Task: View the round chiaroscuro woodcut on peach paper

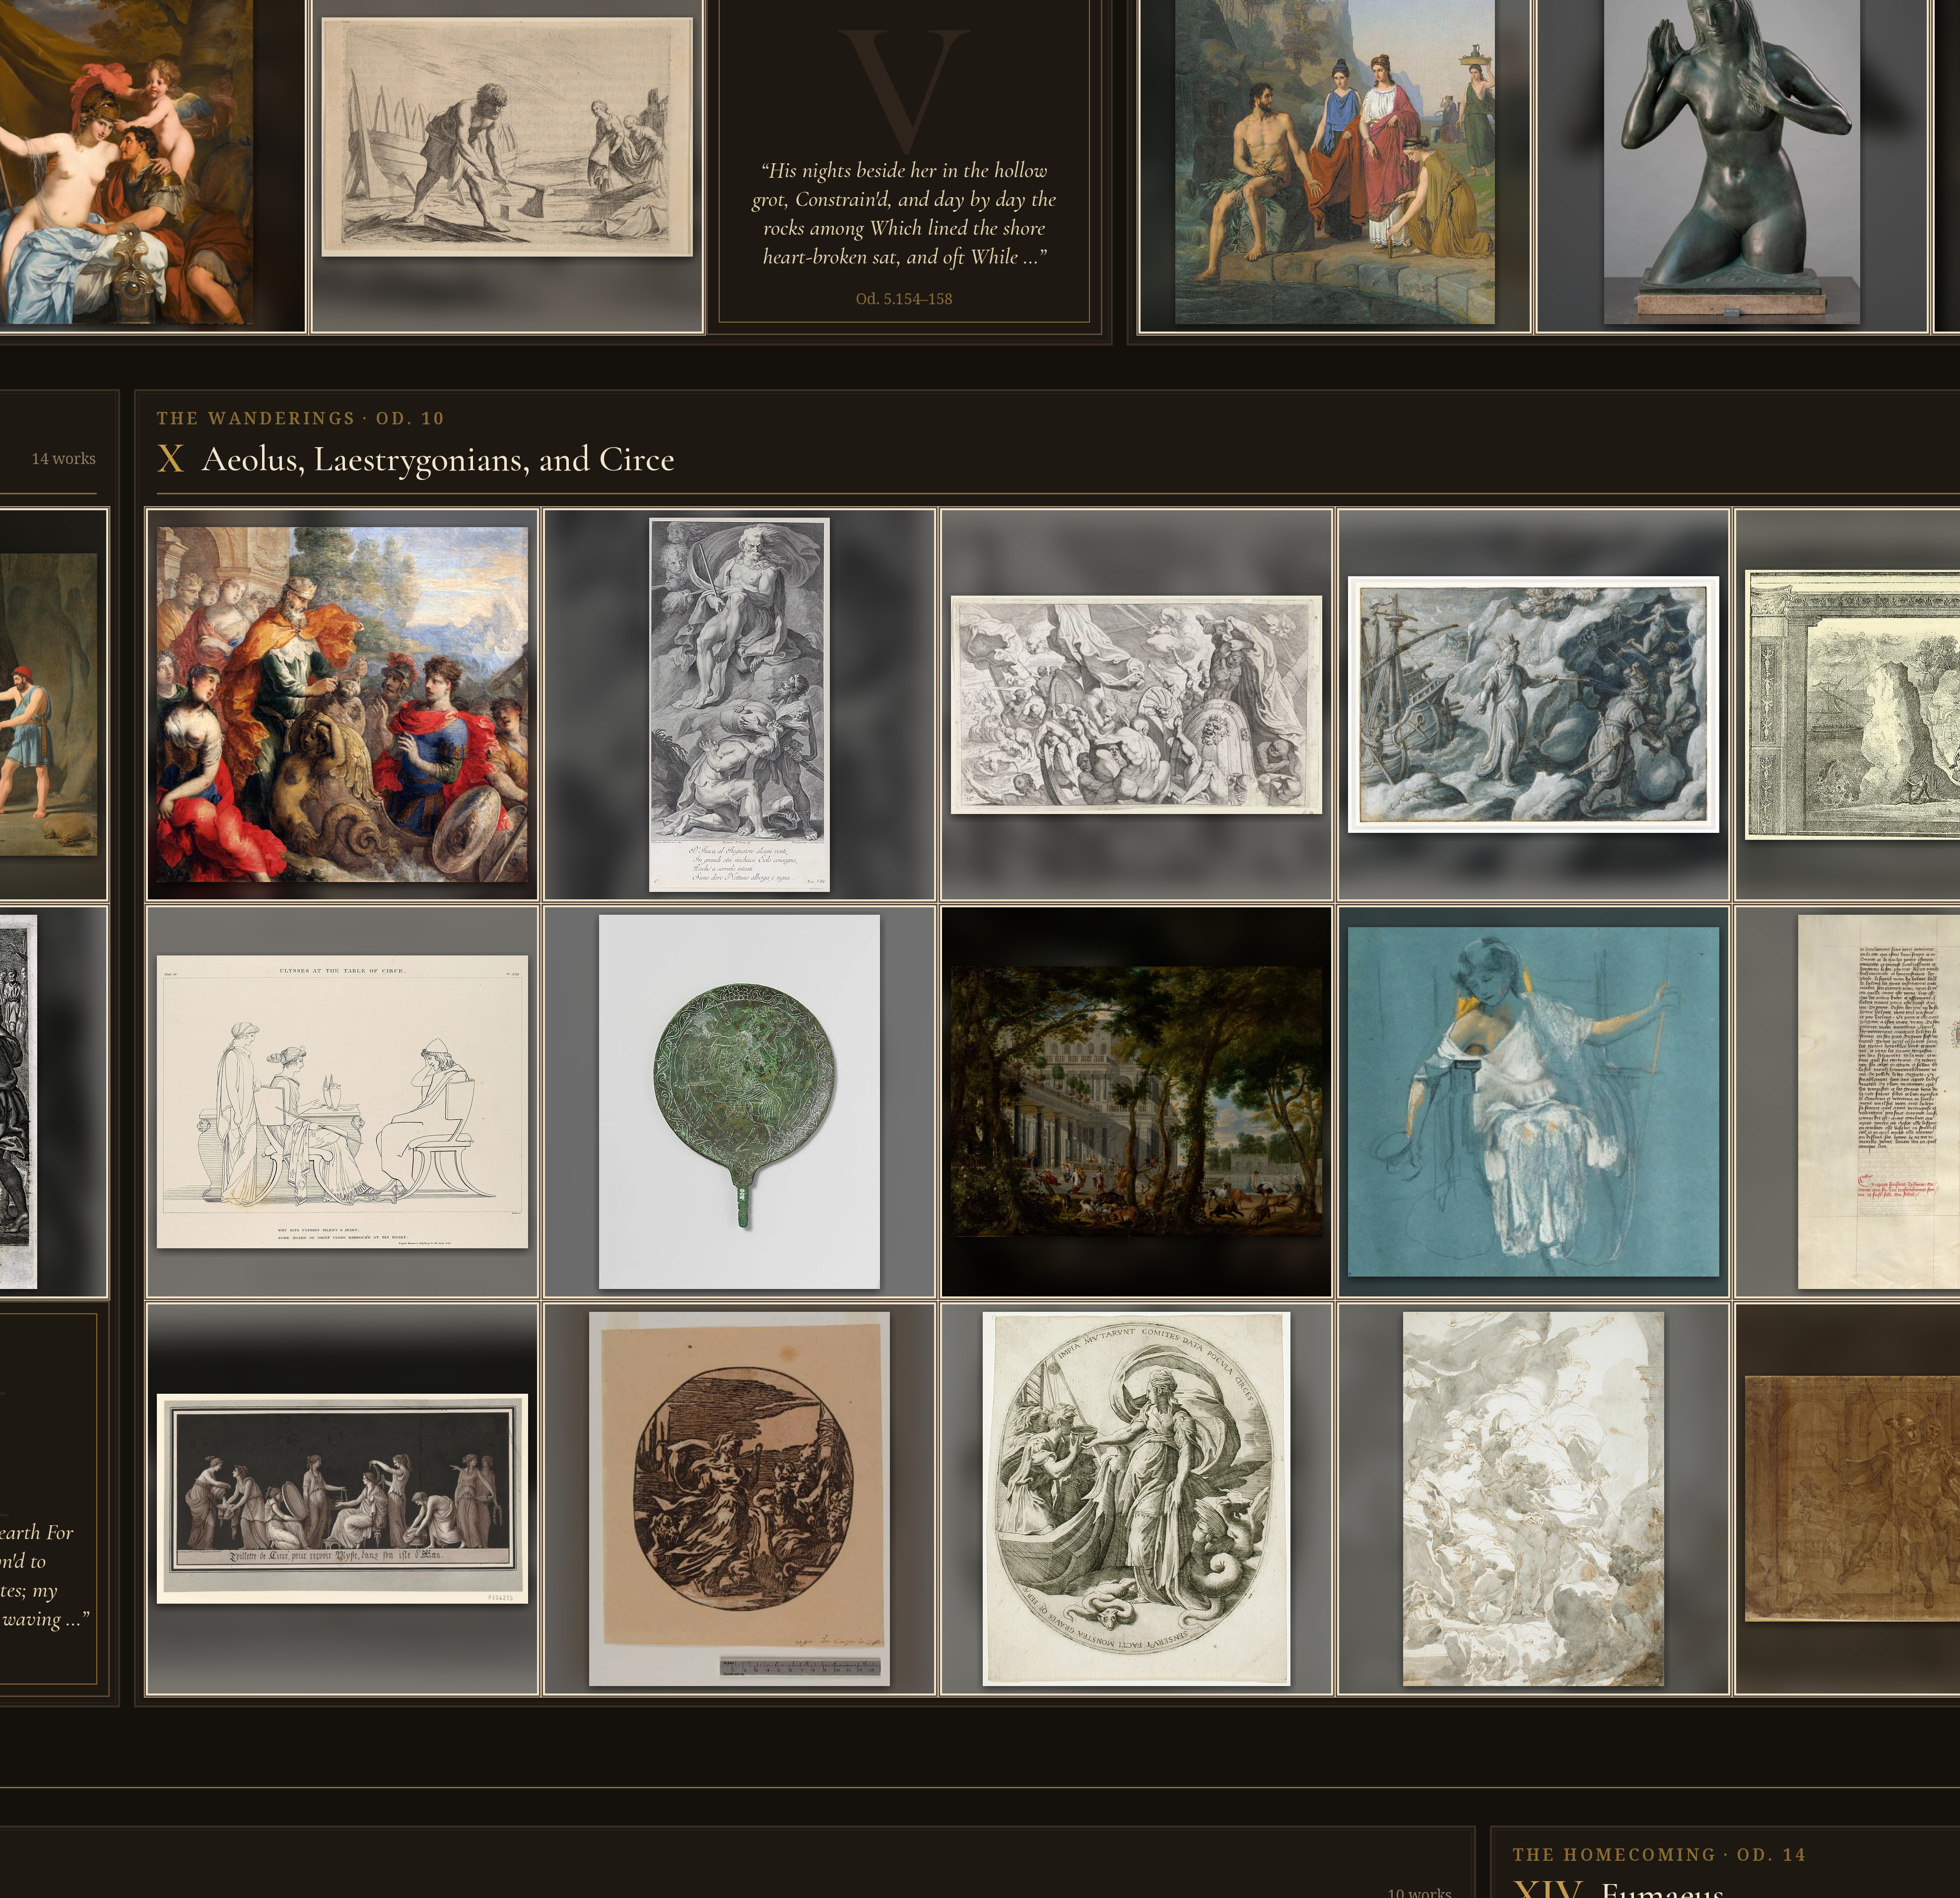Action: coord(739,1498)
